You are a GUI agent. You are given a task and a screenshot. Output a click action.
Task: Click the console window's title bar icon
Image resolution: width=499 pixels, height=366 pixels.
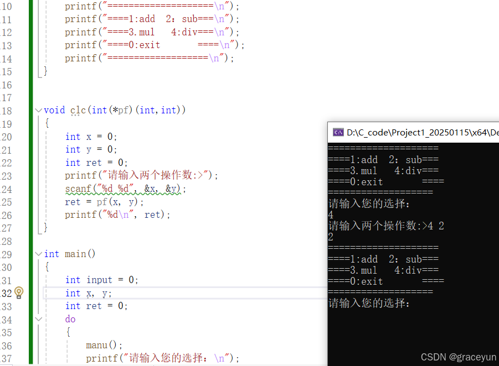coord(338,132)
